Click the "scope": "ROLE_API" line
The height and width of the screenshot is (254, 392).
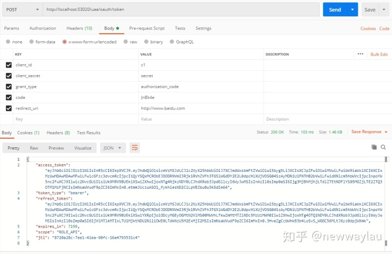click(x=59, y=232)
